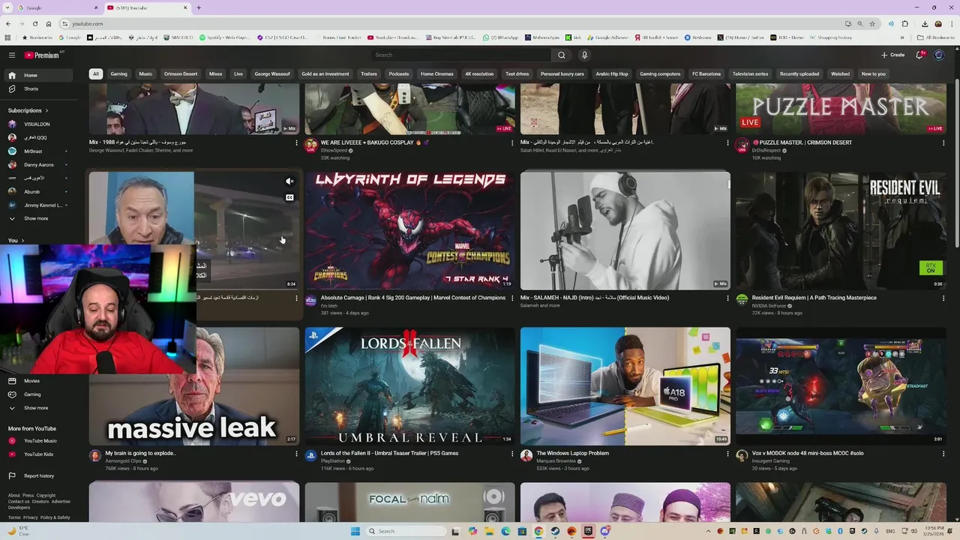
Task: Open the account avatar menu
Action: (x=939, y=55)
